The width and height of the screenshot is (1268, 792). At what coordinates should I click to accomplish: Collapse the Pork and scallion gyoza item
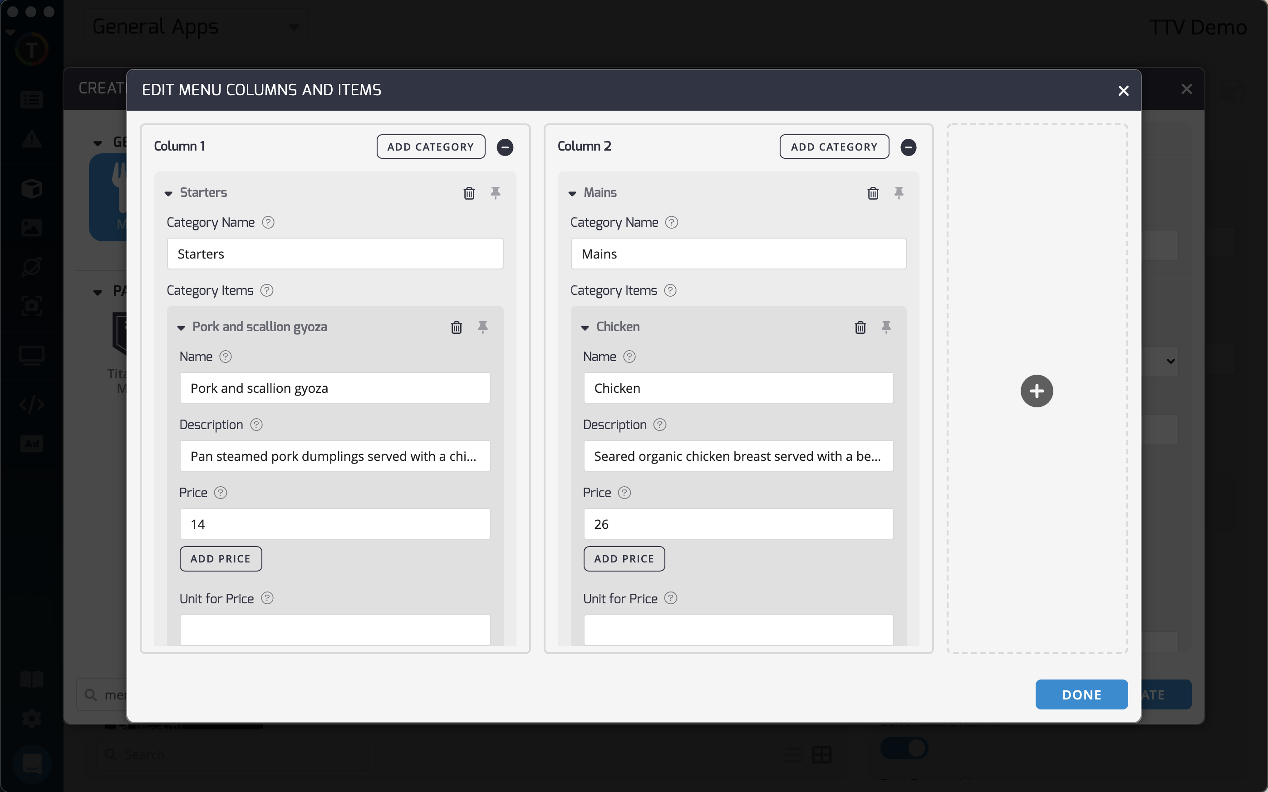click(x=181, y=328)
